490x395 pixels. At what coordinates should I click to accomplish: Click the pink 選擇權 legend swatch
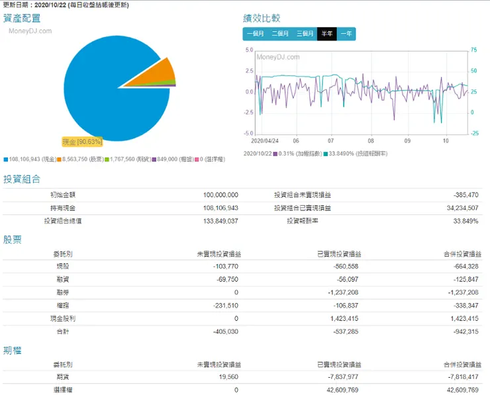pos(197,159)
